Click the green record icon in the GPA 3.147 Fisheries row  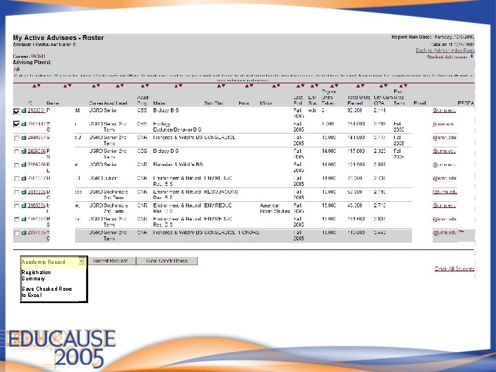click(23, 138)
